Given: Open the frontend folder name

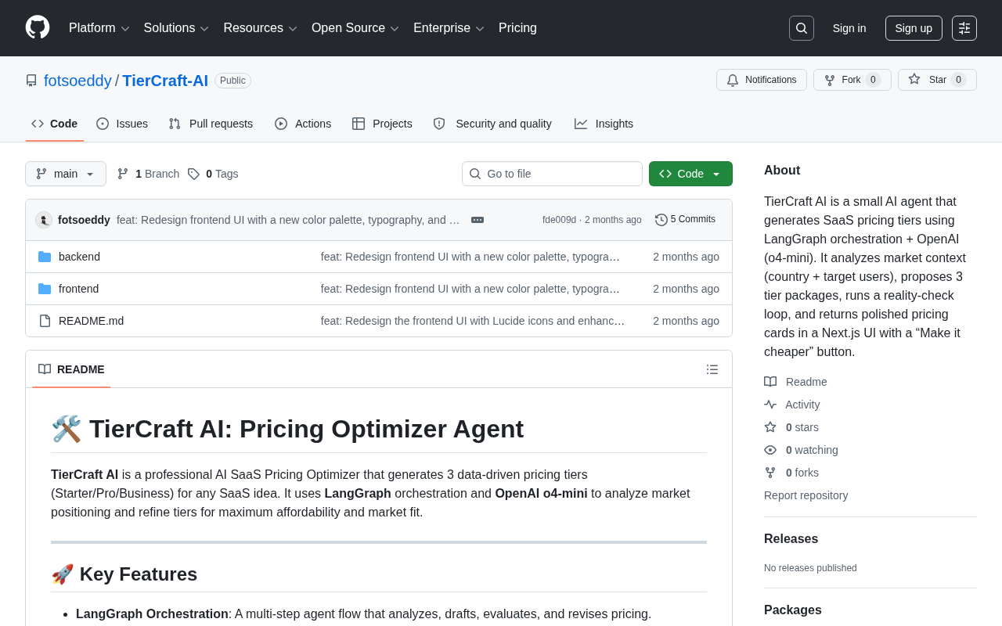Looking at the screenshot, I should [x=78, y=289].
